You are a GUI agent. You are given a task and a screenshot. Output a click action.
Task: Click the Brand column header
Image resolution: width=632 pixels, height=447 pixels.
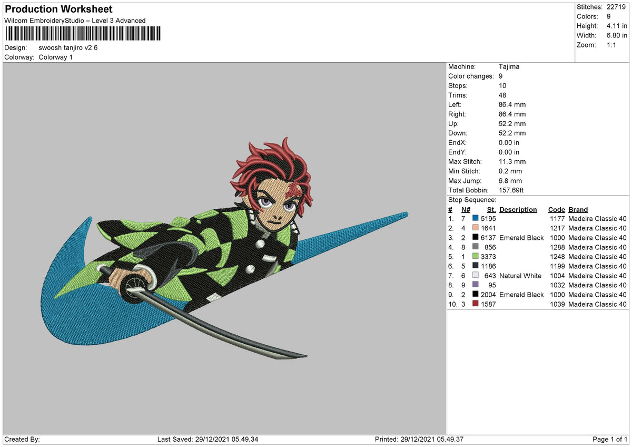pyautogui.click(x=578, y=209)
